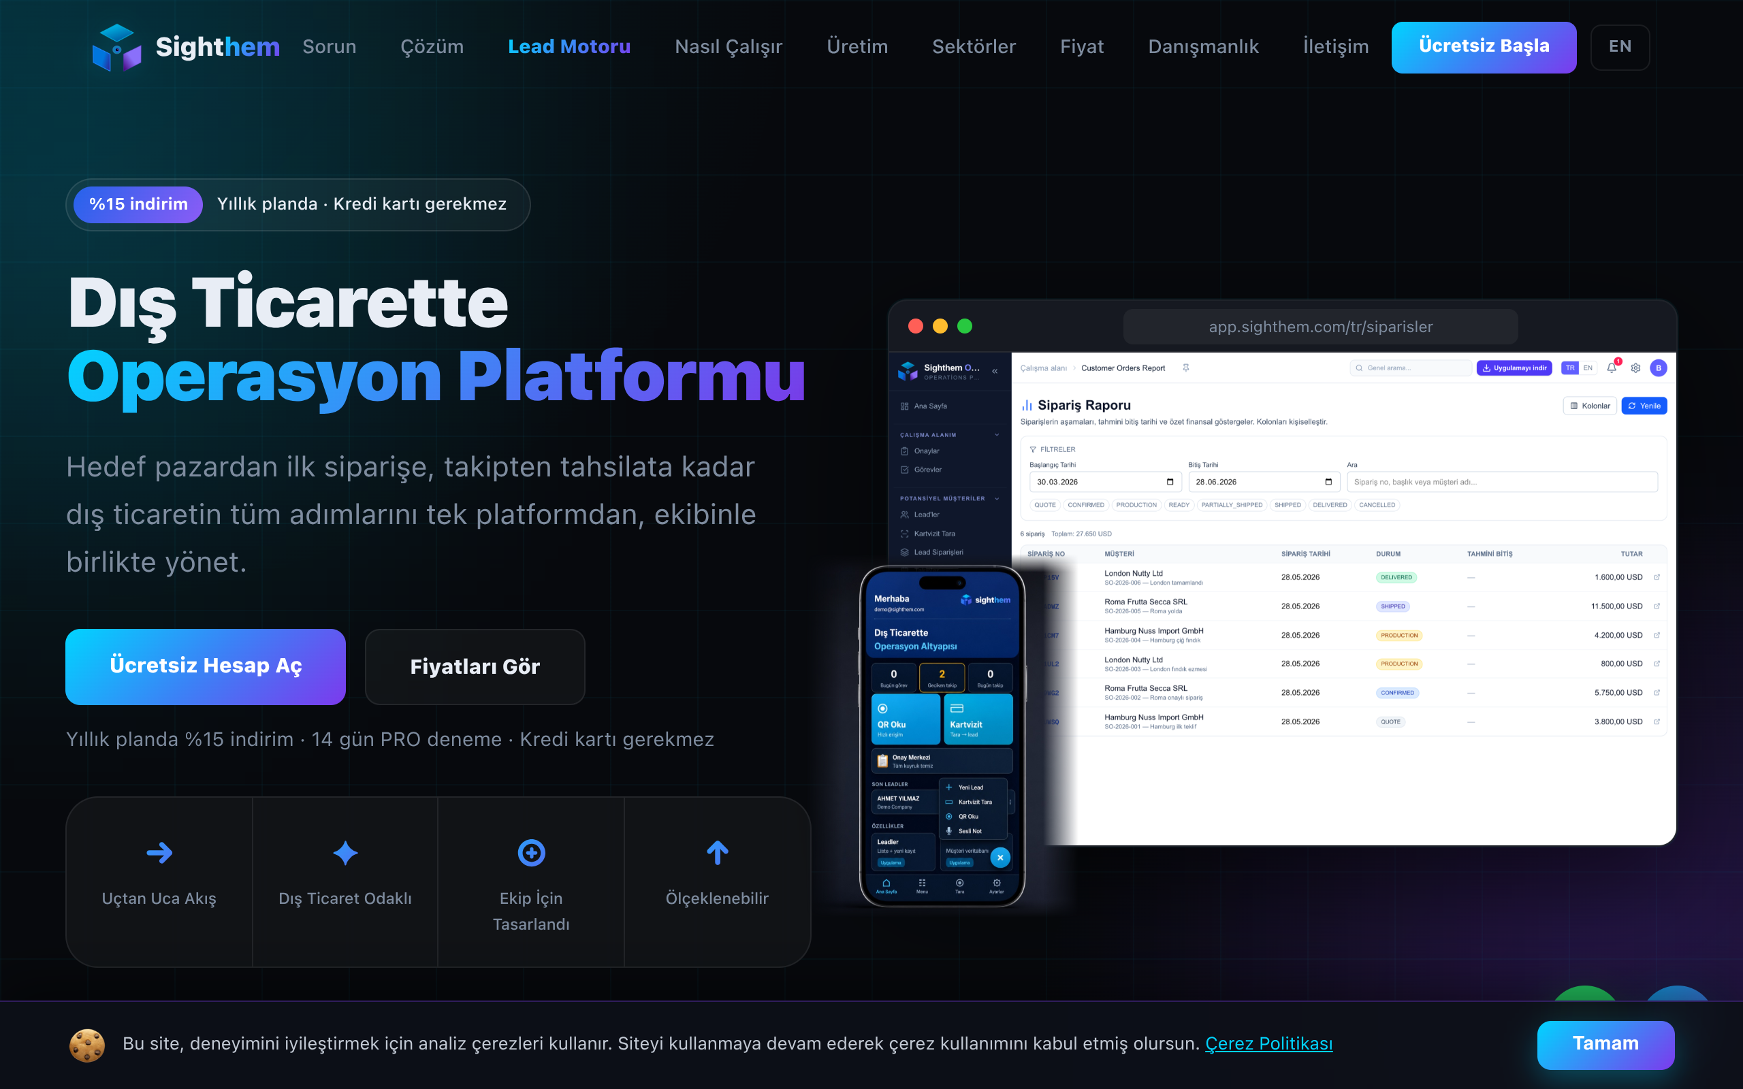Open the Kolonlar column chooser
Screen dimensions: 1743x1089
1590,406
